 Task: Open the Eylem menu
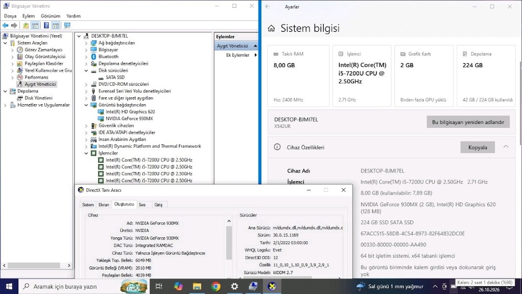(x=29, y=16)
